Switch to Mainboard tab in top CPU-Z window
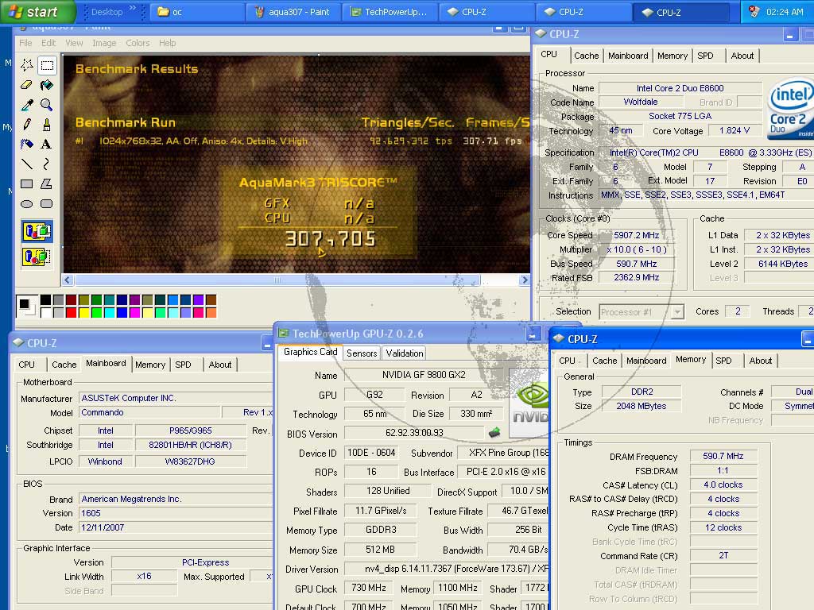Image resolution: width=814 pixels, height=610 pixels. coord(628,56)
